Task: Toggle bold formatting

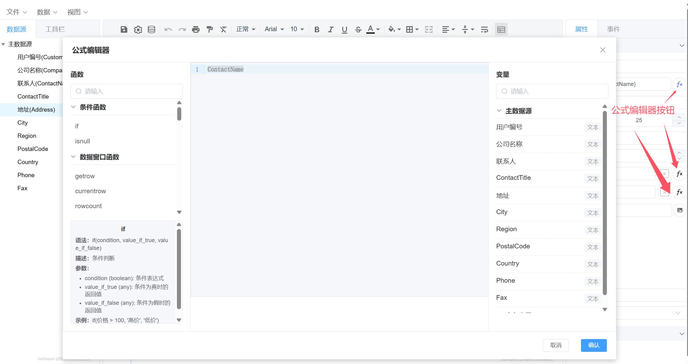Action: (317, 29)
